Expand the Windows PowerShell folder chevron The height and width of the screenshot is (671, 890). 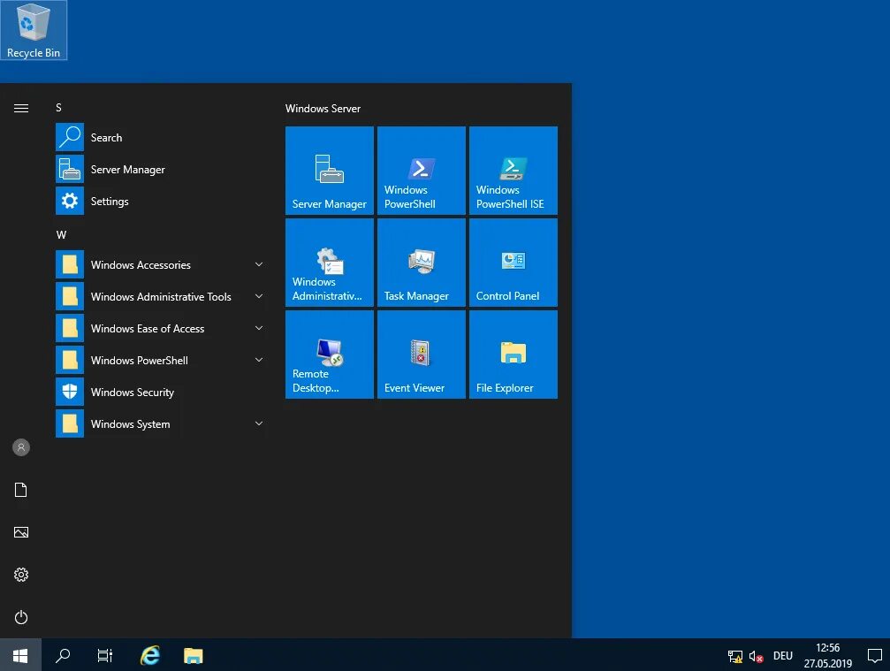point(259,360)
